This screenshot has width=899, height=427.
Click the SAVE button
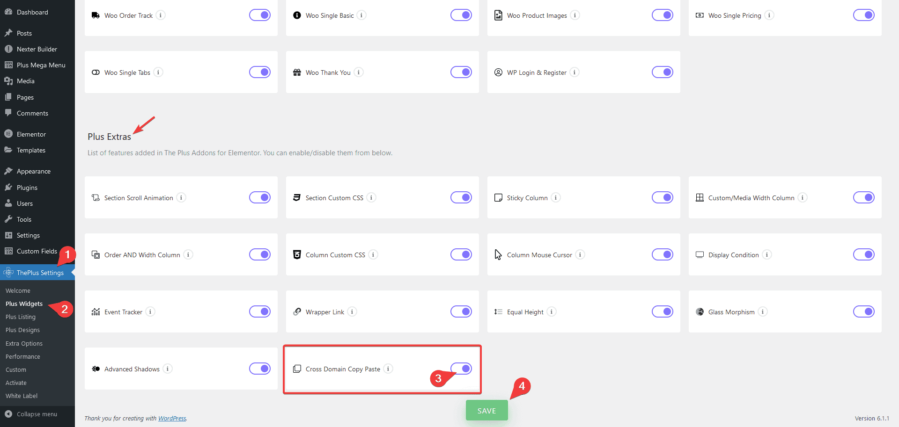(x=486, y=410)
